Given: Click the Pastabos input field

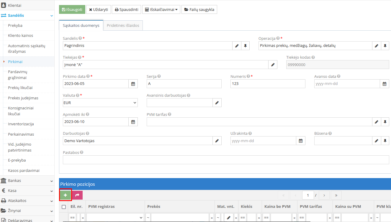Looking at the screenshot, I should (x=226, y=159).
